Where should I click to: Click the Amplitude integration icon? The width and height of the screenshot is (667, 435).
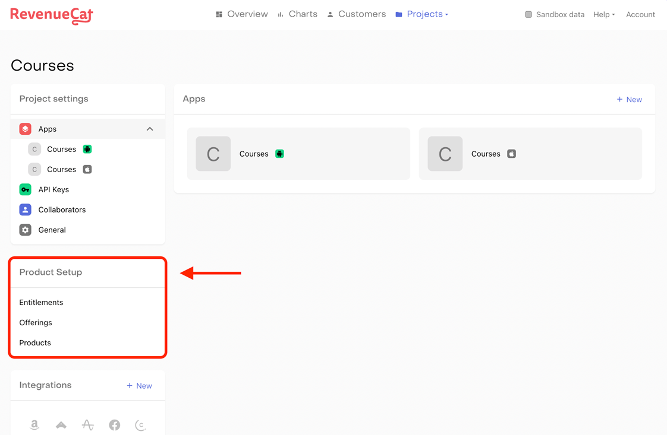(87, 424)
